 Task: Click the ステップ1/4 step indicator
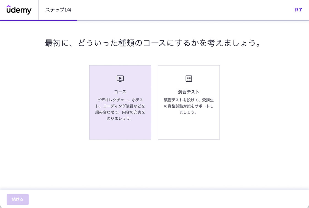(58, 10)
